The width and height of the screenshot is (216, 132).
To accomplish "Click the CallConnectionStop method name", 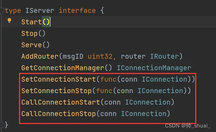I will click(x=58, y=114).
